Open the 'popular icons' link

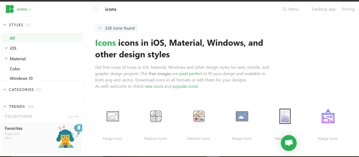tap(185, 87)
